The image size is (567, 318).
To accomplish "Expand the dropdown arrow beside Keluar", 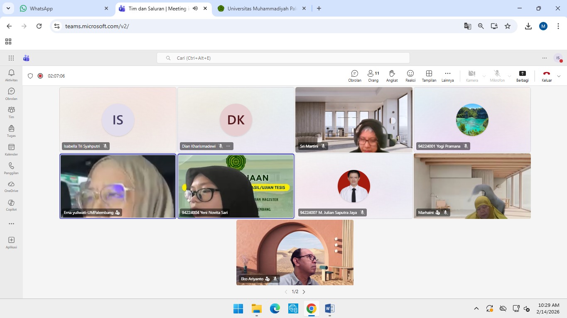I will click(559, 76).
